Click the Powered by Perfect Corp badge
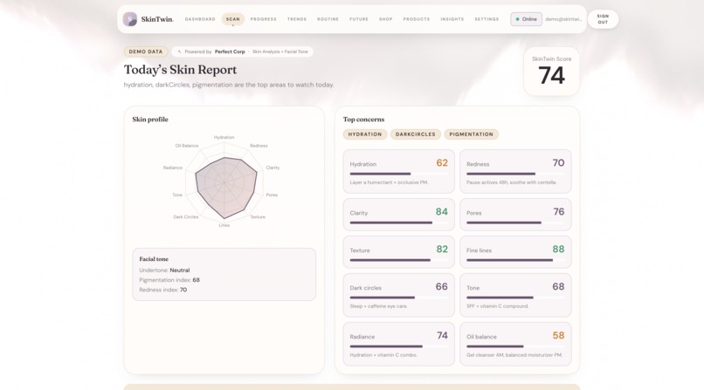The width and height of the screenshot is (704, 390). coord(243,51)
